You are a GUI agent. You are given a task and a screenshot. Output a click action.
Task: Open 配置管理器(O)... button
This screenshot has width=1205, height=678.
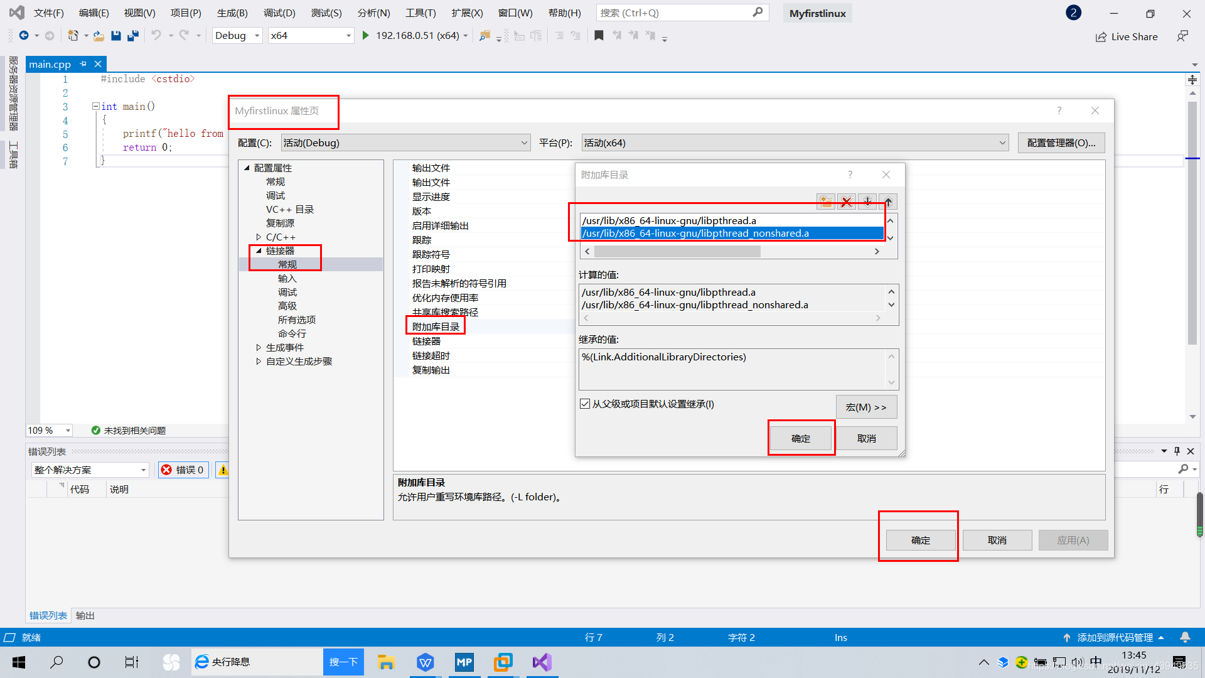1061,143
